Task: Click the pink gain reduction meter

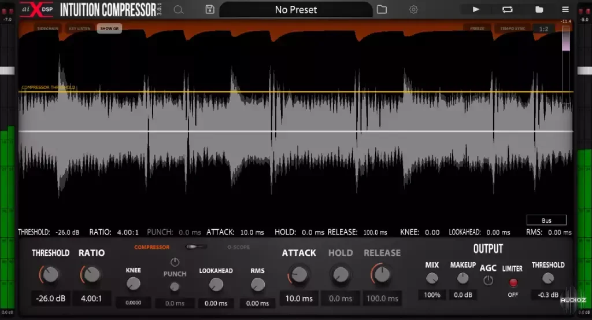Action: (565, 39)
